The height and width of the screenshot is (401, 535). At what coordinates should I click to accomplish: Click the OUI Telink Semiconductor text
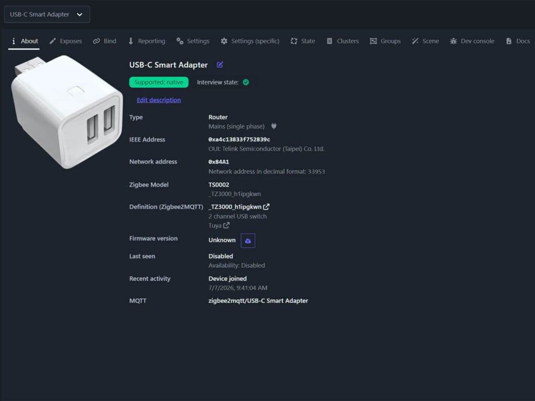point(266,149)
